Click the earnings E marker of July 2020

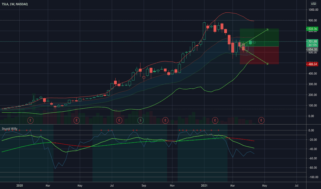[x=119, y=120]
